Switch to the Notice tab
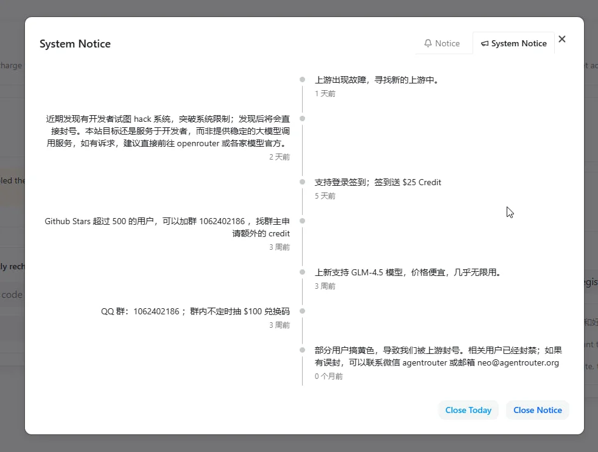The height and width of the screenshot is (452, 598). (x=442, y=43)
